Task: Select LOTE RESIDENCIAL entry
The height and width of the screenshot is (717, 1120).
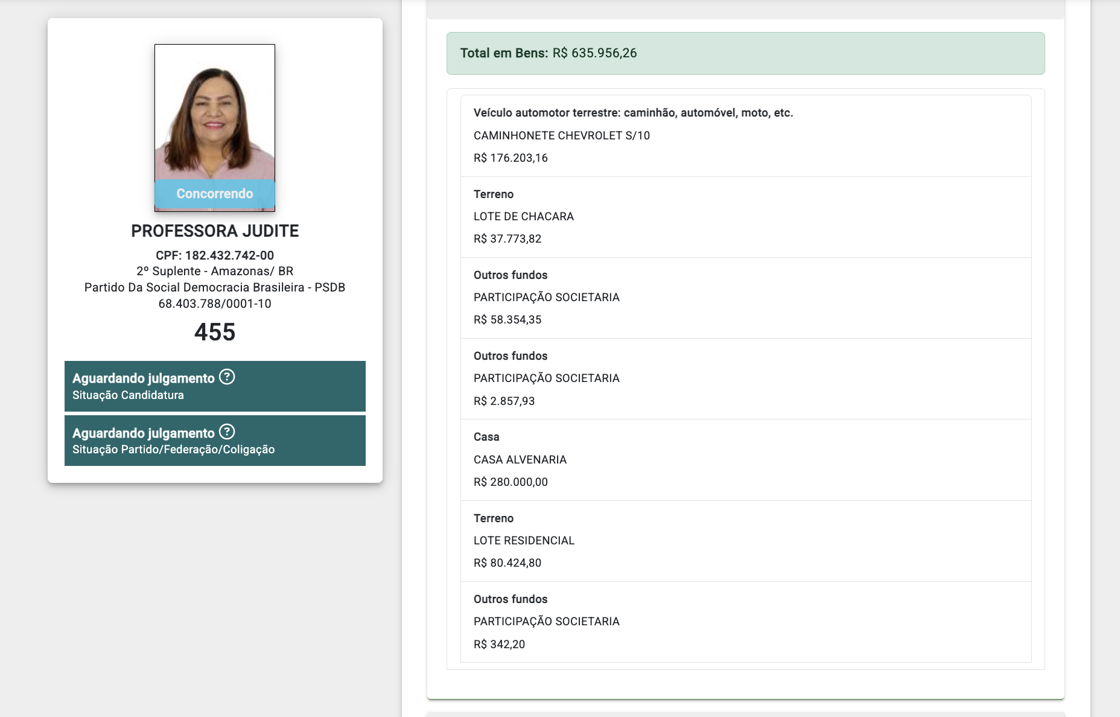Action: click(x=524, y=541)
